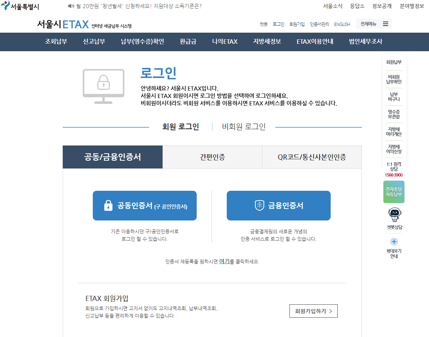Select the 공동인증서 (구 공인인증서) login button
429x337 pixels.
point(145,205)
